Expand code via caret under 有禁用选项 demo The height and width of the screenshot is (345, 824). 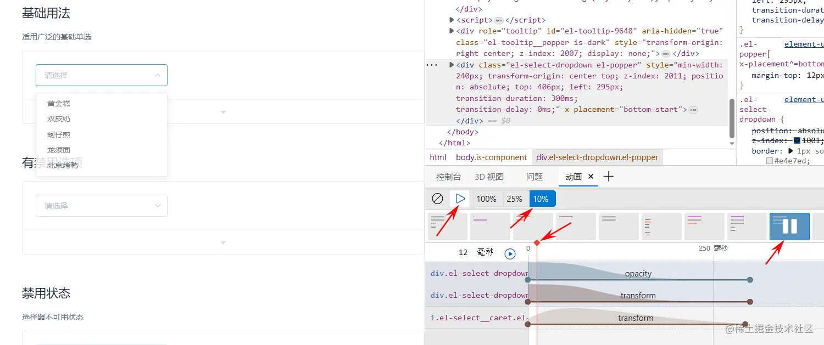point(223,242)
